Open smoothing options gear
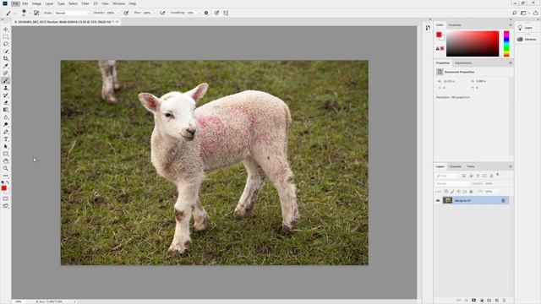 pyautogui.click(x=206, y=13)
